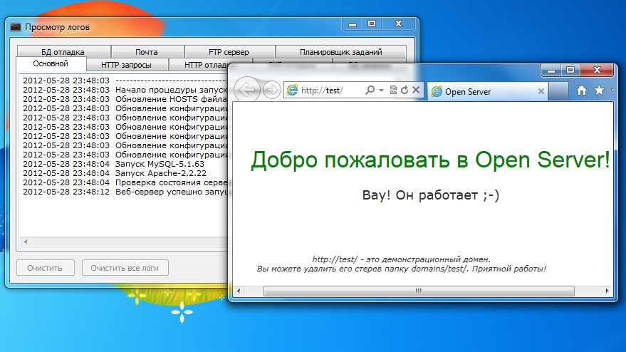Click the Refresh page icon
The image size is (626, 352).
point(405,90)
